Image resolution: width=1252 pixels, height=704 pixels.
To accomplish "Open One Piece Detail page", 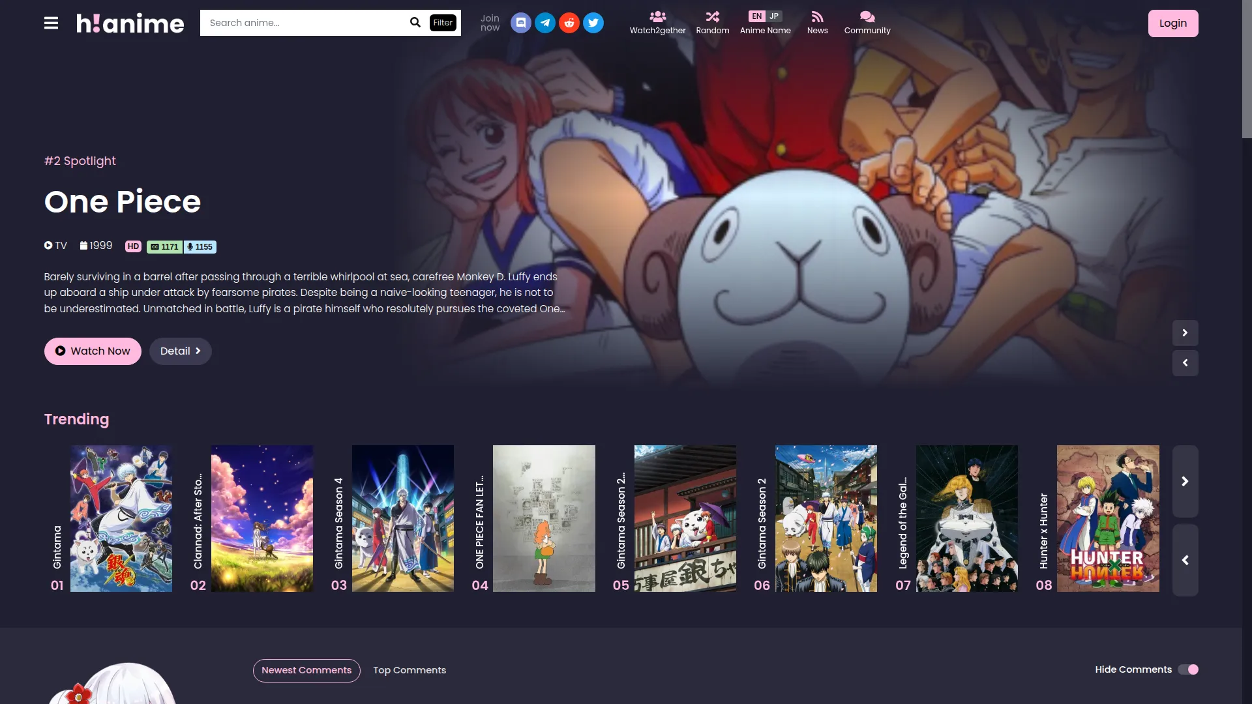I will coord(181,351).
